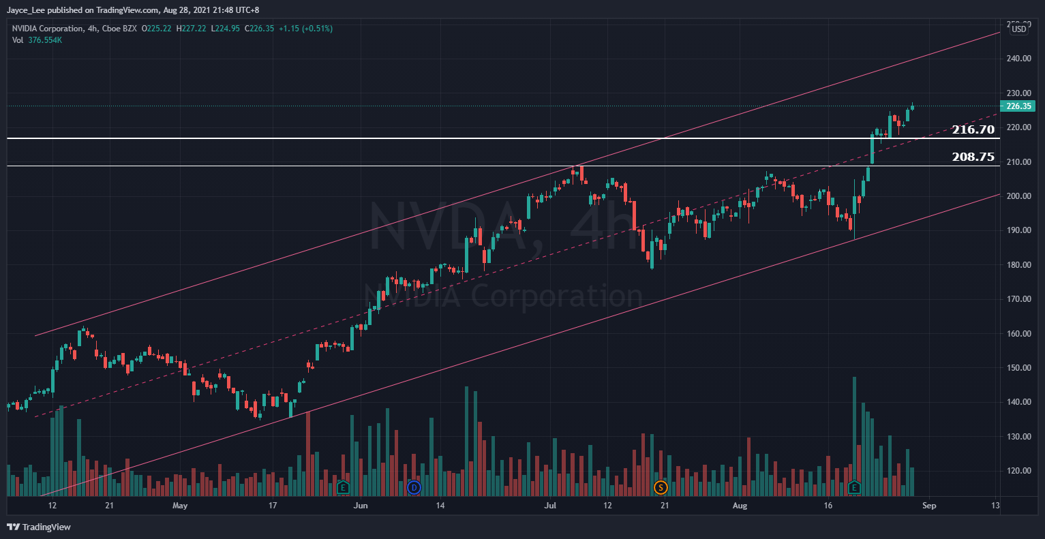Click the 200.00 price axis label

pos(1018,196)
